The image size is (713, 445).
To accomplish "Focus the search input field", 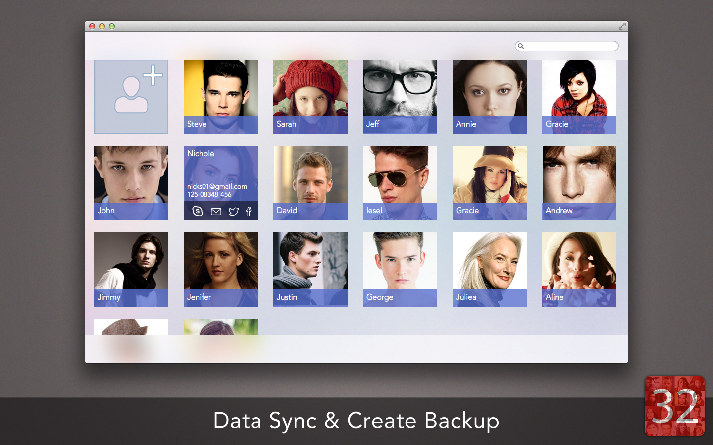I will (567, 46).
